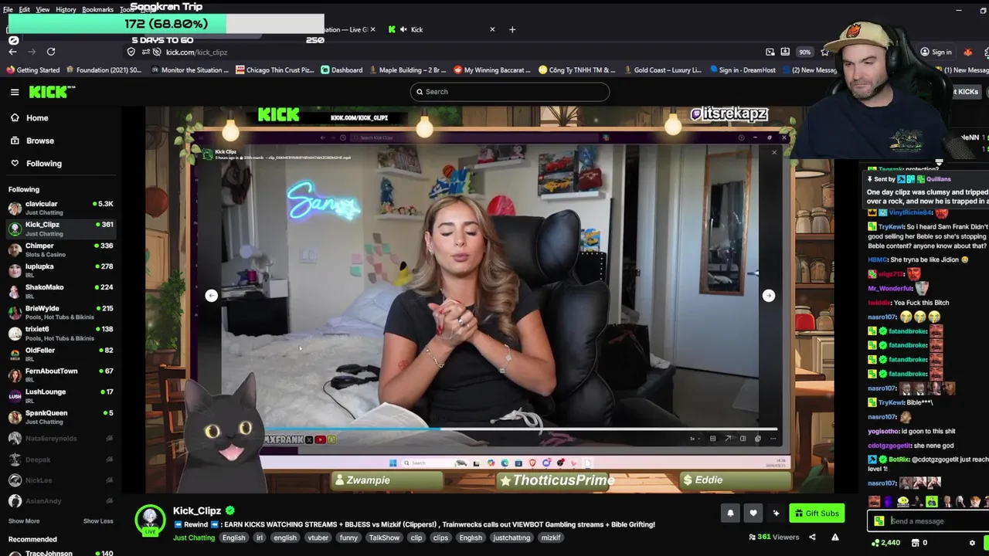
Task: Open the History menu
Action: [66, 9]
